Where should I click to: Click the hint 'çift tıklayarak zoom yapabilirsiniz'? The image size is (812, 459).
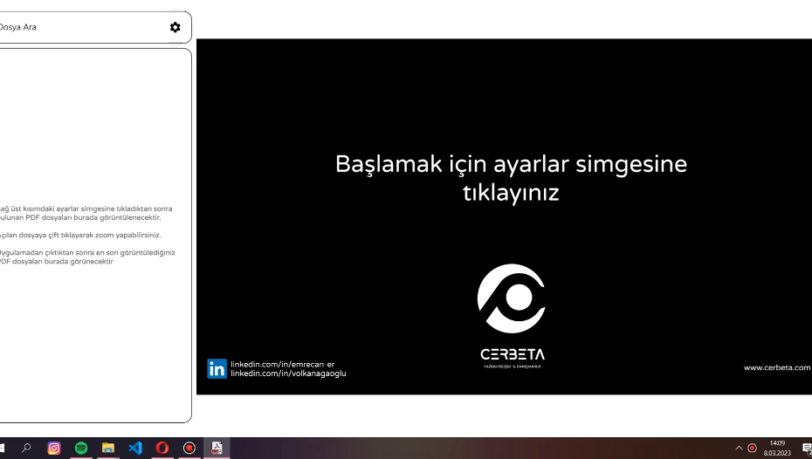pos(80,235)
